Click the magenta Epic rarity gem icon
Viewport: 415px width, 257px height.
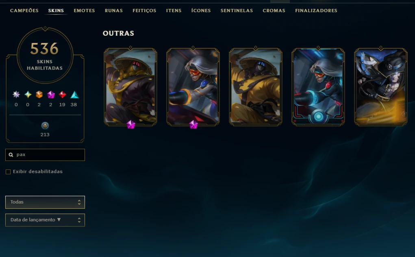51,94
